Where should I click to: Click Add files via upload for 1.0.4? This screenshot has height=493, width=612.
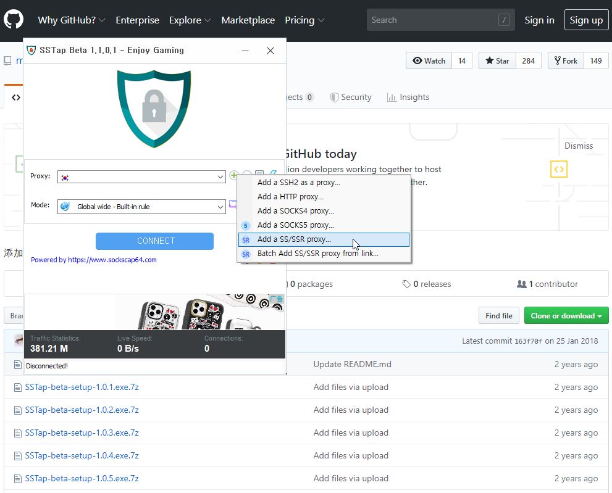click(x=351, y=456)
